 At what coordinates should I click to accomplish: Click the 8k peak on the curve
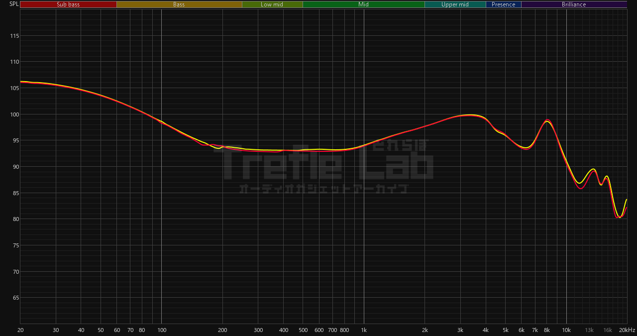tap(547, 120)
